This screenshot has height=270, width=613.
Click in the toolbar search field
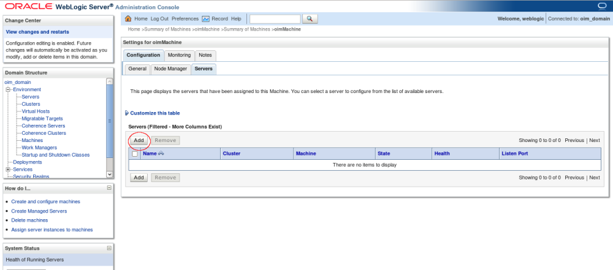click(x=275, y=19)
